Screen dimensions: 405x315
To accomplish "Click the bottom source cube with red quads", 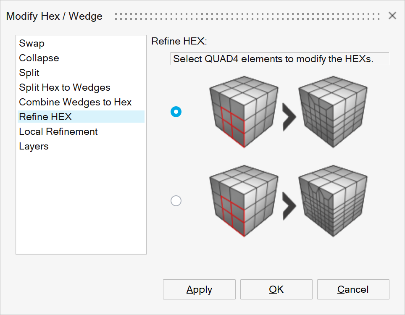I will pyautogui.click(x=244, y=201).
